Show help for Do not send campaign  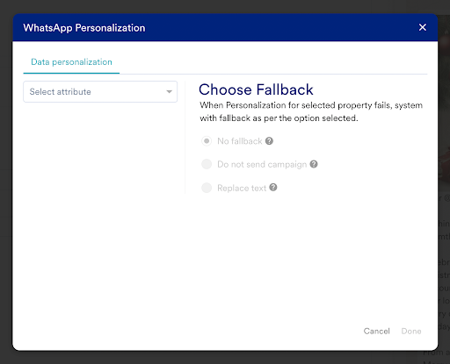(x=314, y=164)
